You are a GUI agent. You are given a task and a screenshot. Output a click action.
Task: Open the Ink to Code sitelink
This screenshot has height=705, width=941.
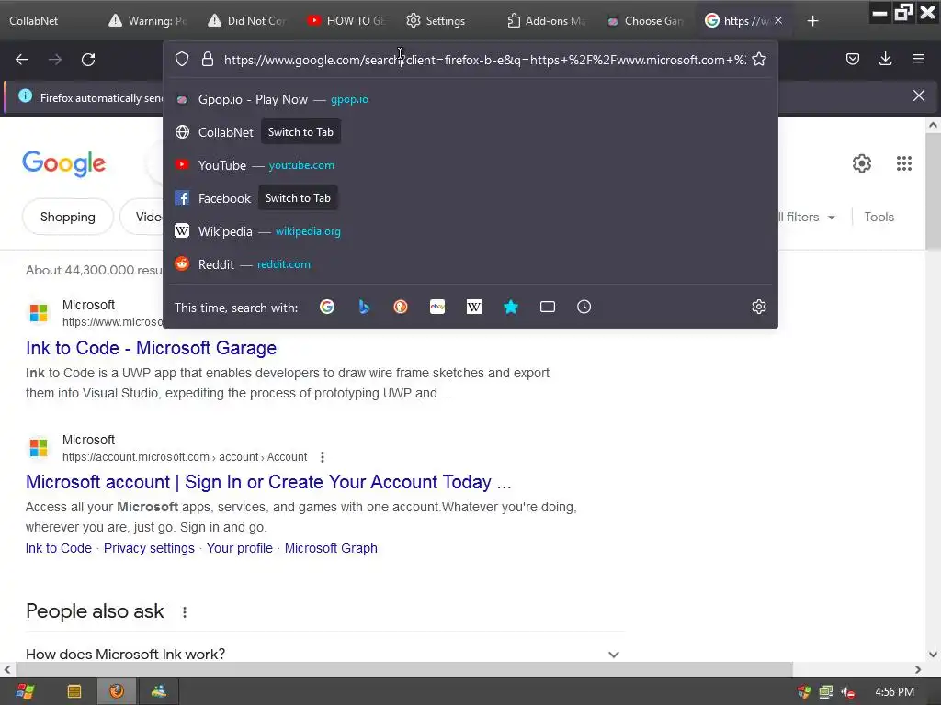pyautogui.click(x=58, y=548)
